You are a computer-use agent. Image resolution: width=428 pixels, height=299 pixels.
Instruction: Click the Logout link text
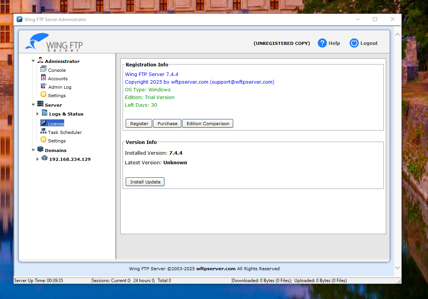point(369,43)
